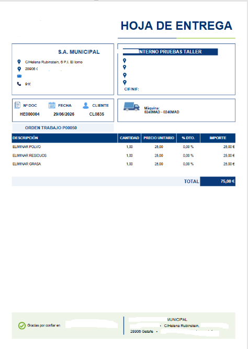Viewport: 248px width, 349px height.
Task: Click the person icon beside CLIENTE
Action: 85,106
